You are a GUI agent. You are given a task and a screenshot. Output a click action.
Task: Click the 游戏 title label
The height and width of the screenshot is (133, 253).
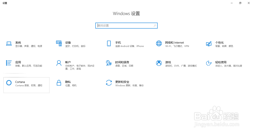point(168,62)
